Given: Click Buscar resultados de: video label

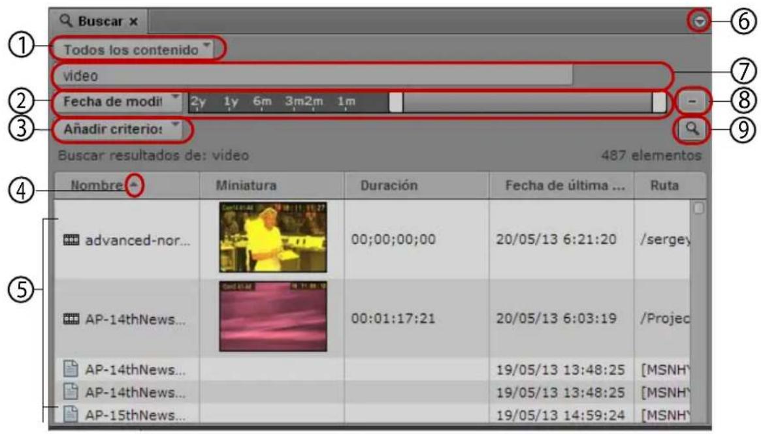Looking at the screenshot, I should (x=154, y=156).
